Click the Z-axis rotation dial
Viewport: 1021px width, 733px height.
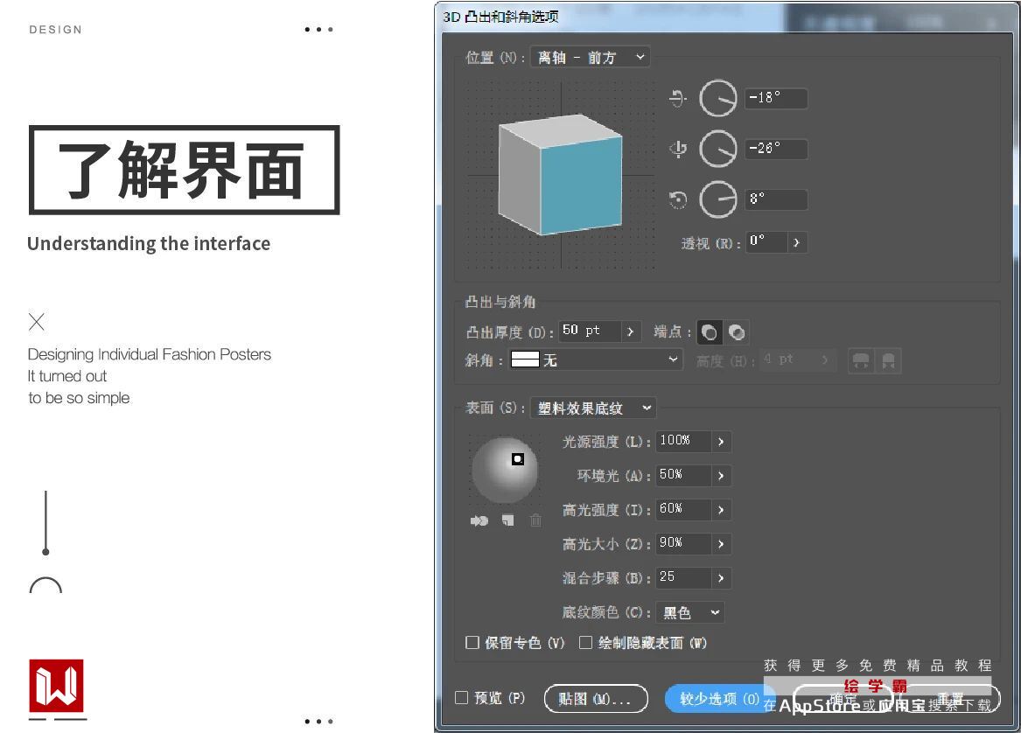(x=717, y=199)
